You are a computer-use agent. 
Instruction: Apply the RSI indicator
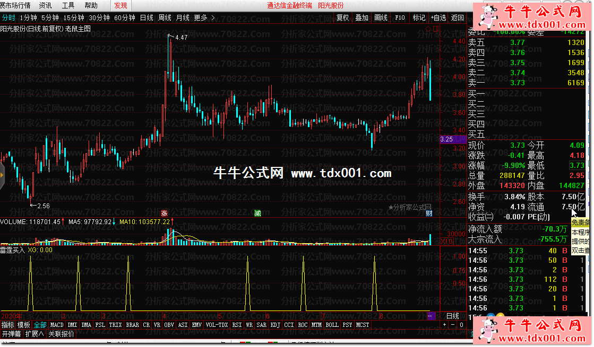click(237, 325)
